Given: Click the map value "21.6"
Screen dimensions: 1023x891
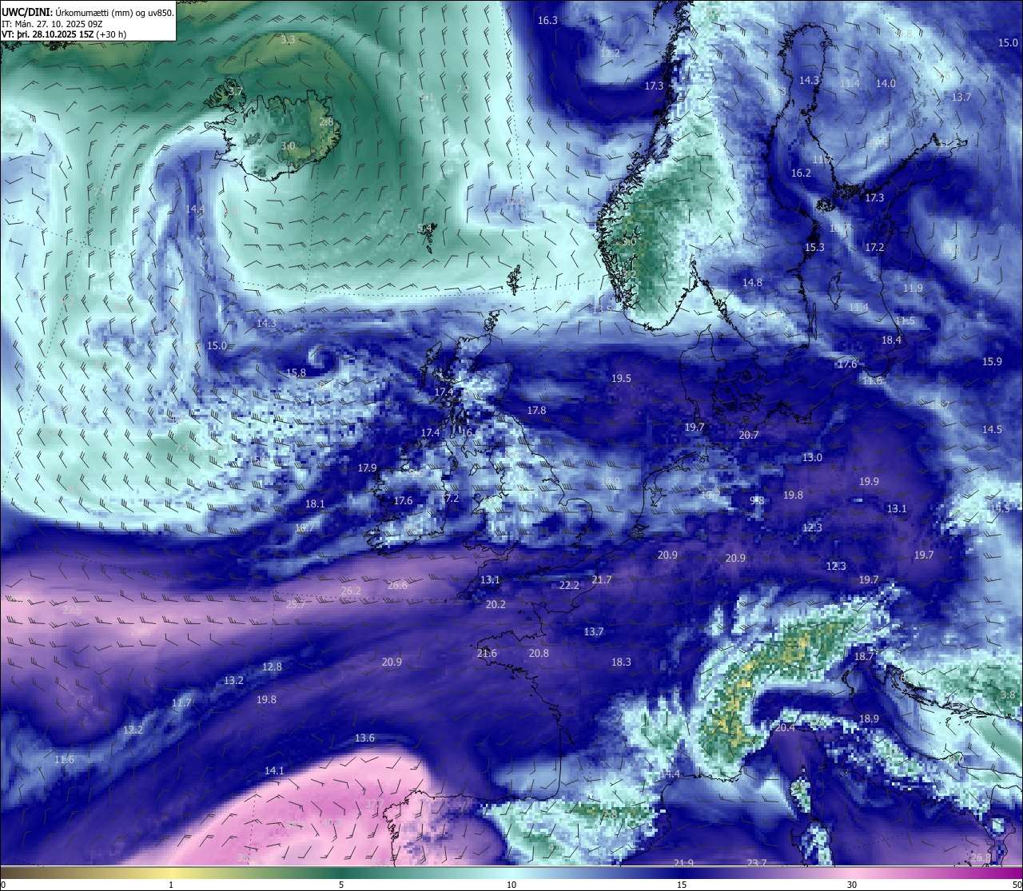Looking at the screenshot, I should (x=487, y=653).
